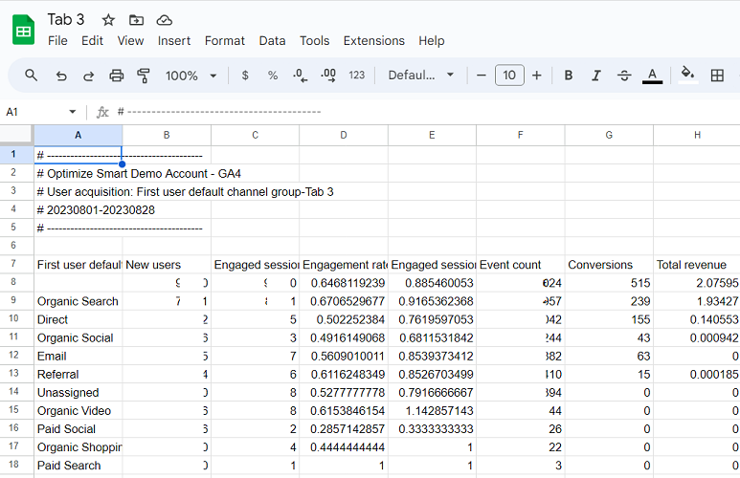This screenshot has height=478, width=740.
Task: Open the Extensions menu
Action: tap(373, 41)
